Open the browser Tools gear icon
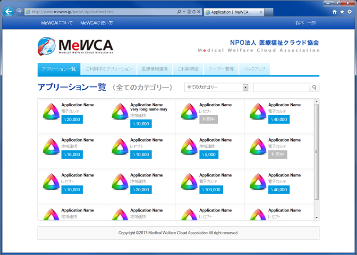Screen dimensions: 357x255 pyautogui.click(x=349, y=12)
